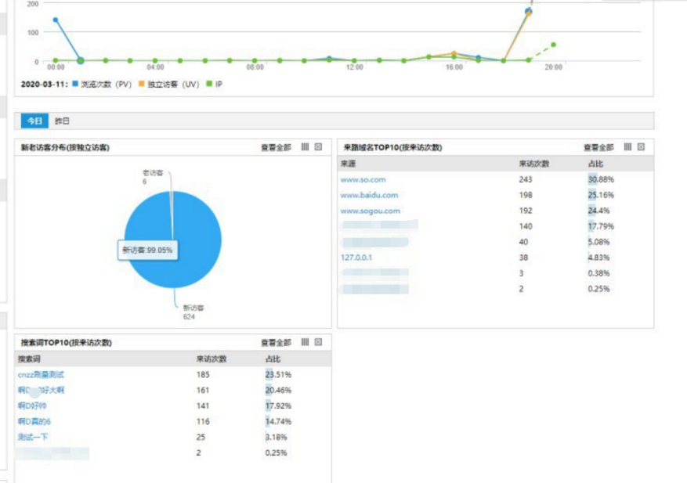
Task: Toggle the green IP legend marker
Action: tap(209, 84)
